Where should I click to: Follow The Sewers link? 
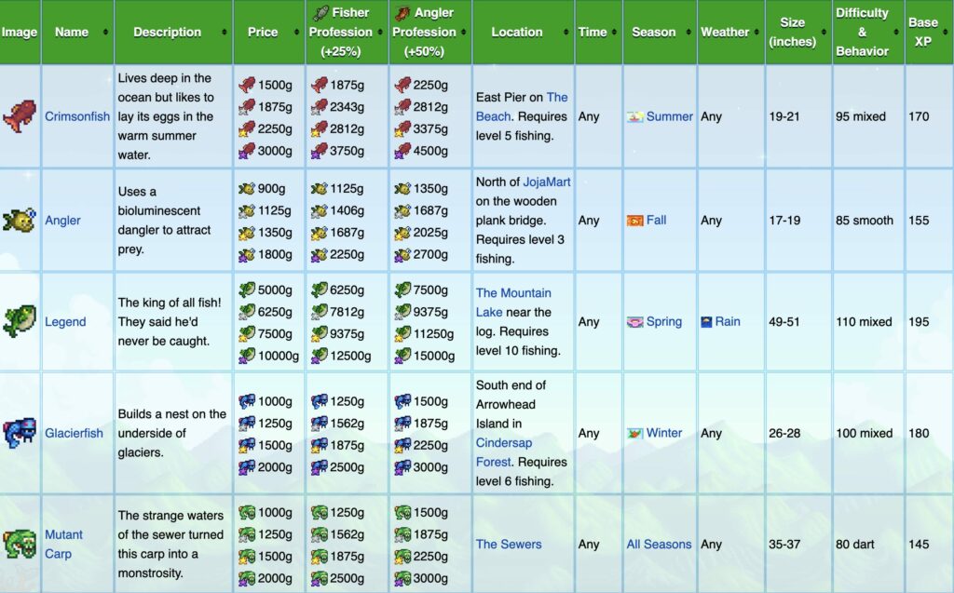[509, 544]
